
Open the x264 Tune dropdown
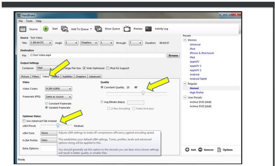(49, 133)
